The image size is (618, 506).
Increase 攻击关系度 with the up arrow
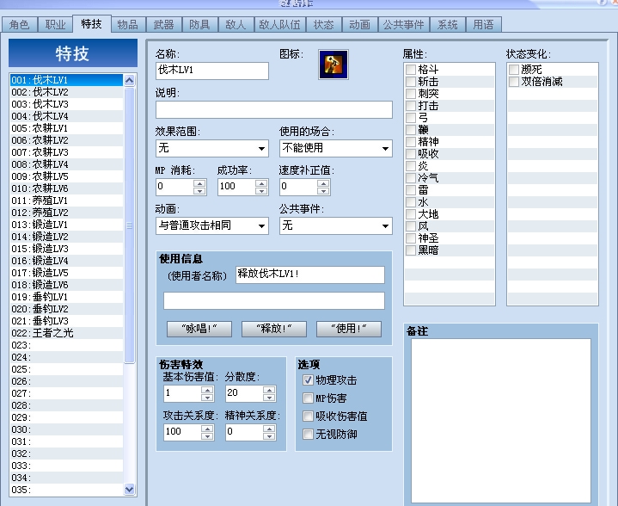coord(207,429)
